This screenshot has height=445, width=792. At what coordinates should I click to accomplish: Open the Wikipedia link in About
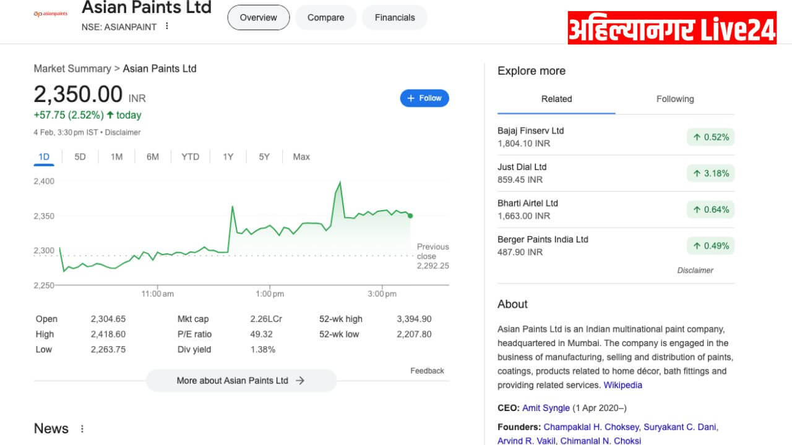pyautogui.click(x=622, y=385)
